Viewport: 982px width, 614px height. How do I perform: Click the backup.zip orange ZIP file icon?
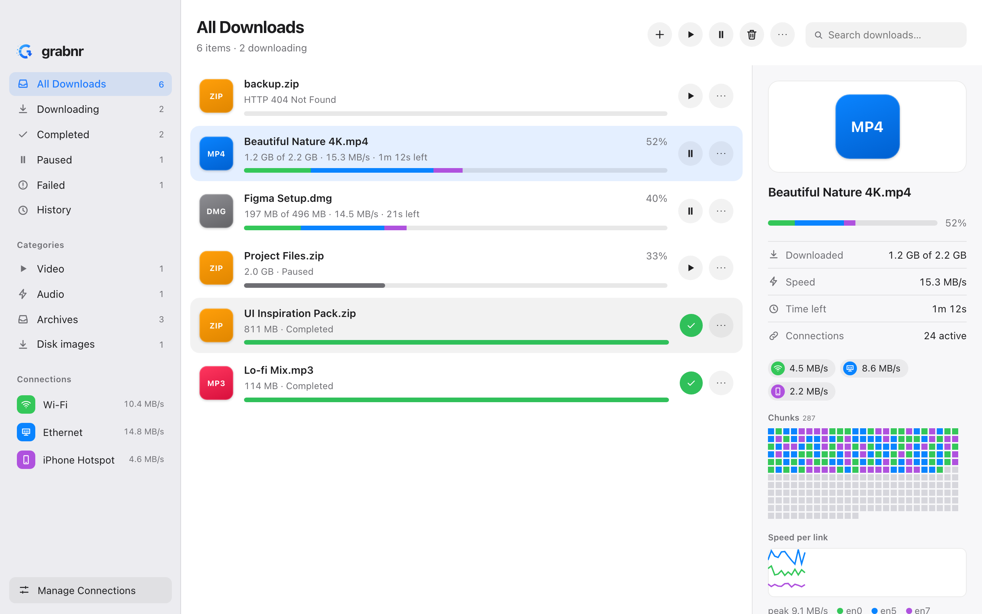[x=216, y=96]
